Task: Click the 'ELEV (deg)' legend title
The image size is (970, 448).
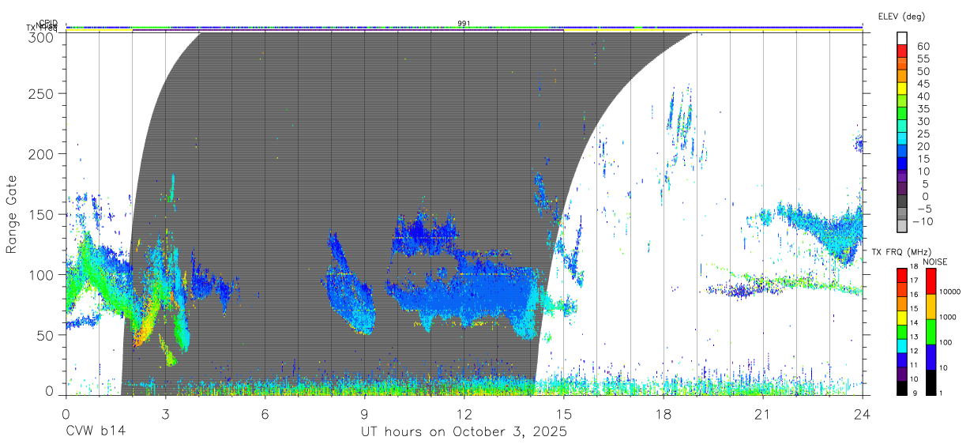Action: point(901,16)
